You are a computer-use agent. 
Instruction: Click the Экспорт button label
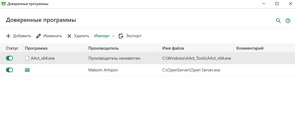pos(134,36)
